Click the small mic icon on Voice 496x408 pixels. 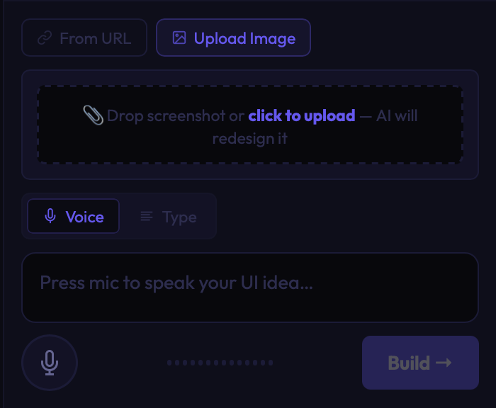click(x=50, y=217)
